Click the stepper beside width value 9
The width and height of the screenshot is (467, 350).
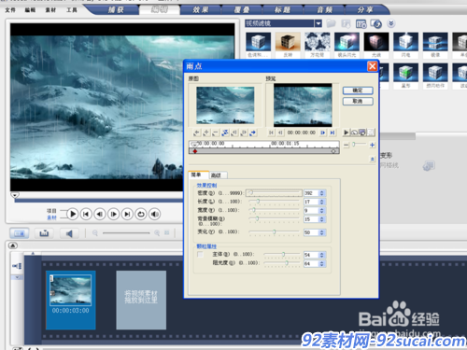[322, 211]
